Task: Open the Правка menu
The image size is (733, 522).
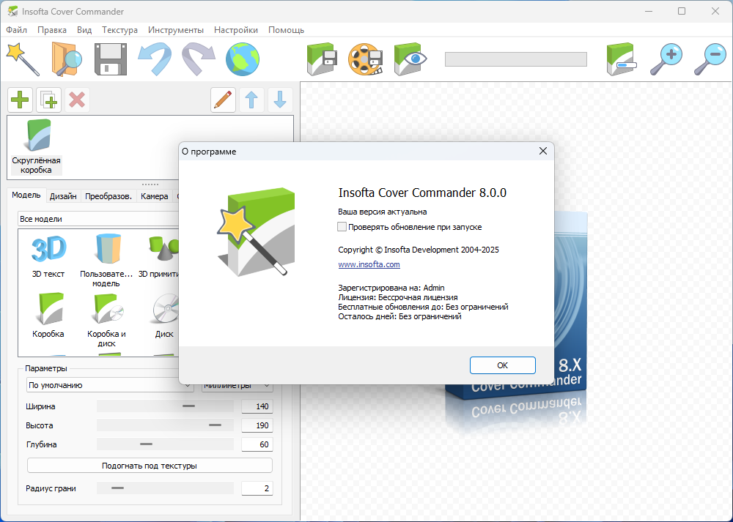Action: pyautogui.click(x=52, y=30)
